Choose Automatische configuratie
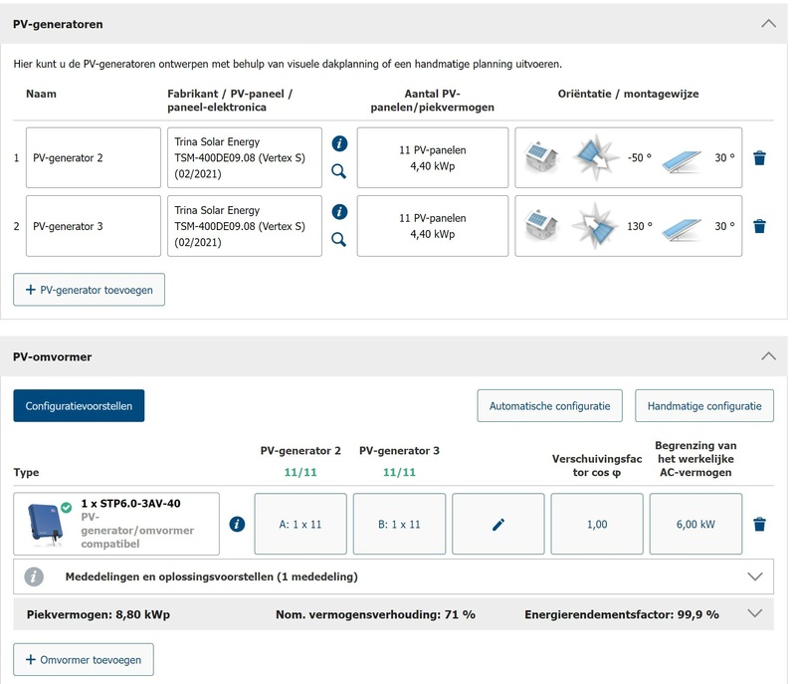 click(550, 406)
